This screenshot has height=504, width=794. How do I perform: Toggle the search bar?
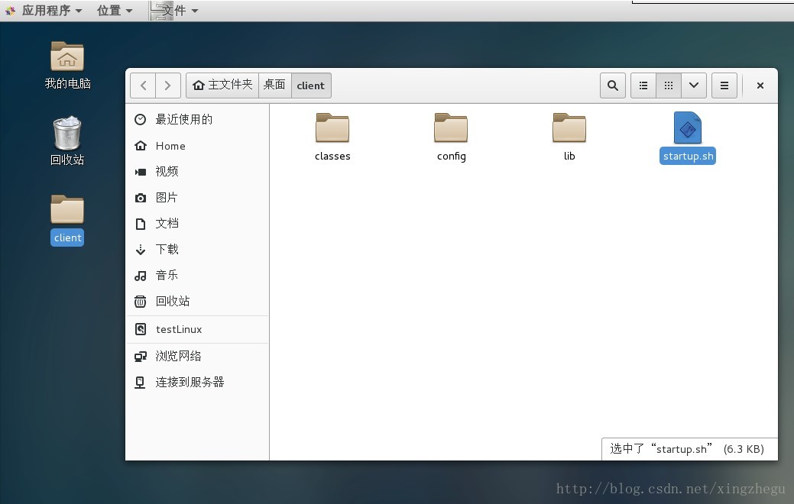[612, 86]
